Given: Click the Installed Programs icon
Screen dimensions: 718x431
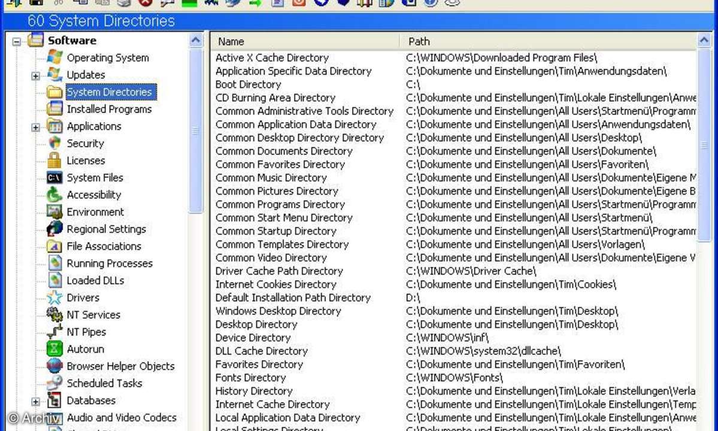Looking at the screenshot, I should coord(54,109).
